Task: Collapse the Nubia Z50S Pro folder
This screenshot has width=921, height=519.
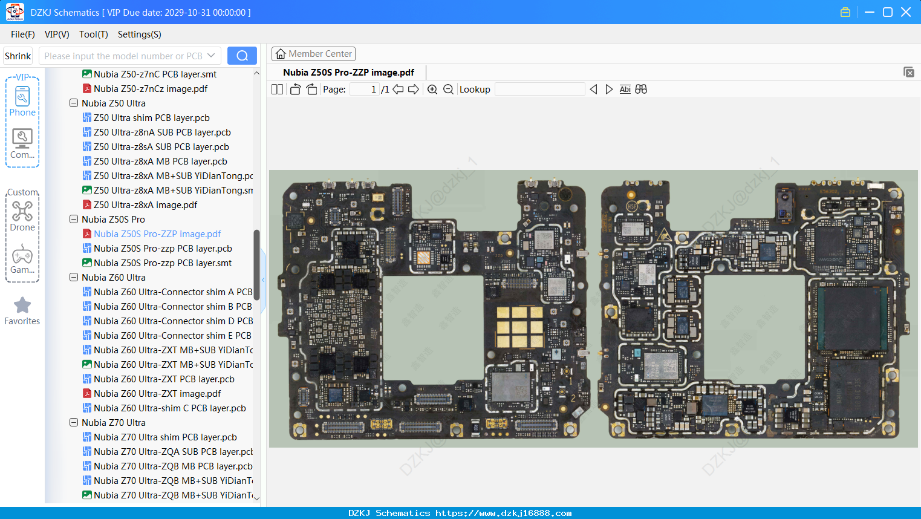Action: point(74,219)
